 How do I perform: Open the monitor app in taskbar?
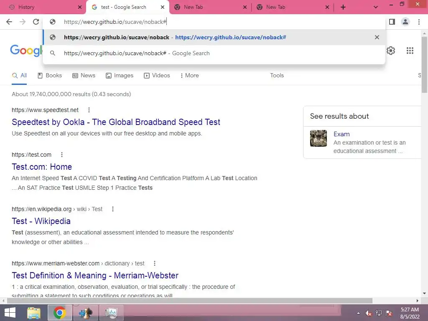click(x=111, y=313)
